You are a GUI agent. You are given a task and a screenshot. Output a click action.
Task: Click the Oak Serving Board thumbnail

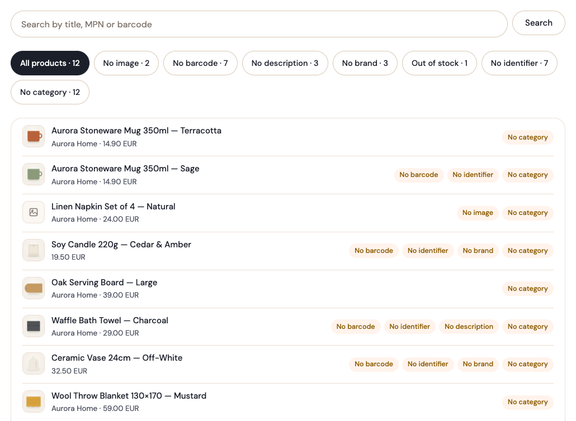[34, 288]
